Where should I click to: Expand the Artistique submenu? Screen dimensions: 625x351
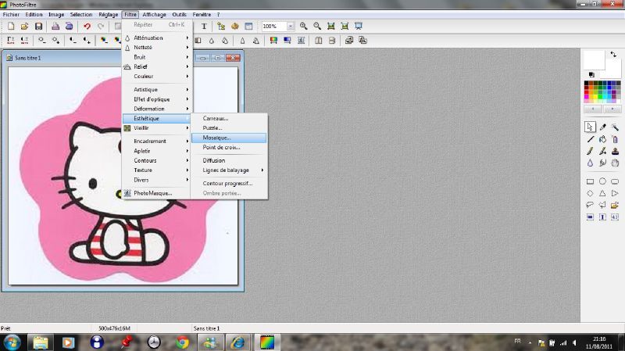[158, 90]
